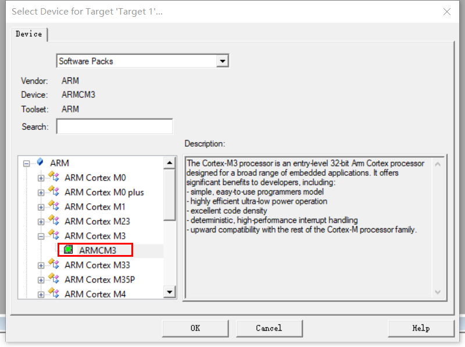Click the Cancel button

pyautogui.click(x=269, y=328)
